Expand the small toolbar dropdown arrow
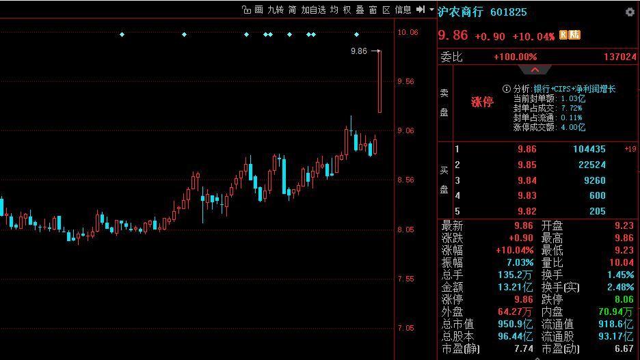 tap(431, 10)
